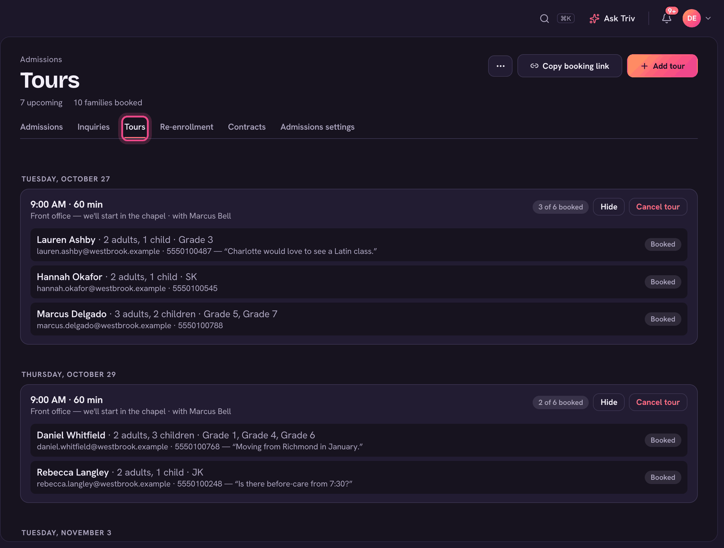Expand the account menu chevron

(x=708, y=19)
